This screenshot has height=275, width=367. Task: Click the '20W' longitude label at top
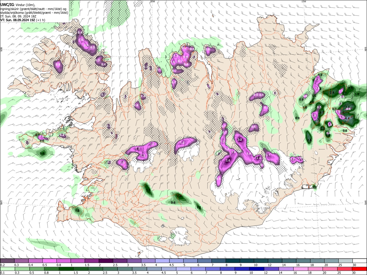(x=153, y=1)
